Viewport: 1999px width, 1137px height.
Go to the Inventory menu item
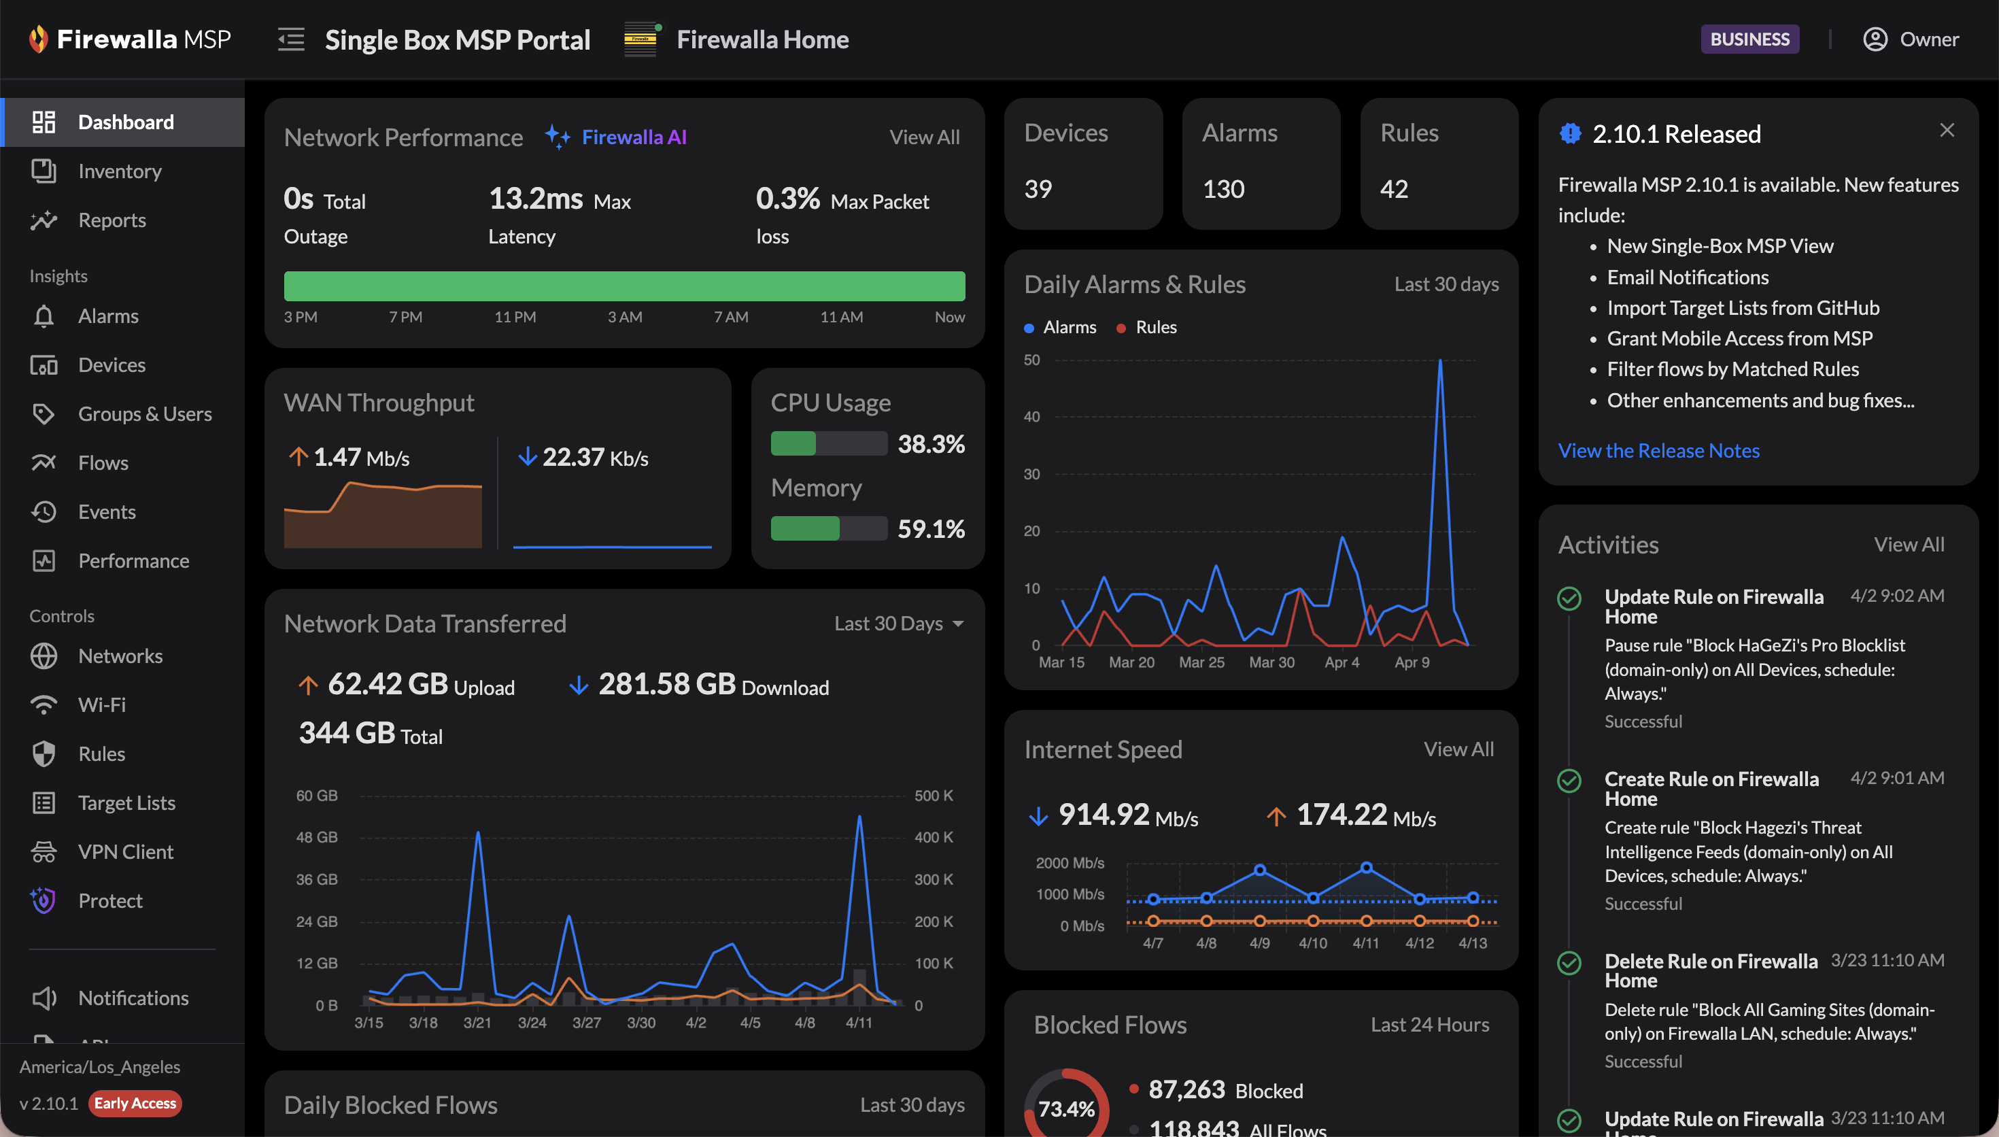point(120,171)
